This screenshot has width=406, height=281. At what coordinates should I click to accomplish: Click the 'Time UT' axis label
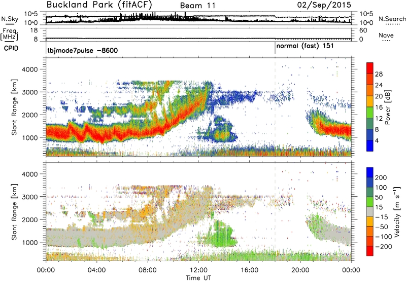(x=198, y=278)
